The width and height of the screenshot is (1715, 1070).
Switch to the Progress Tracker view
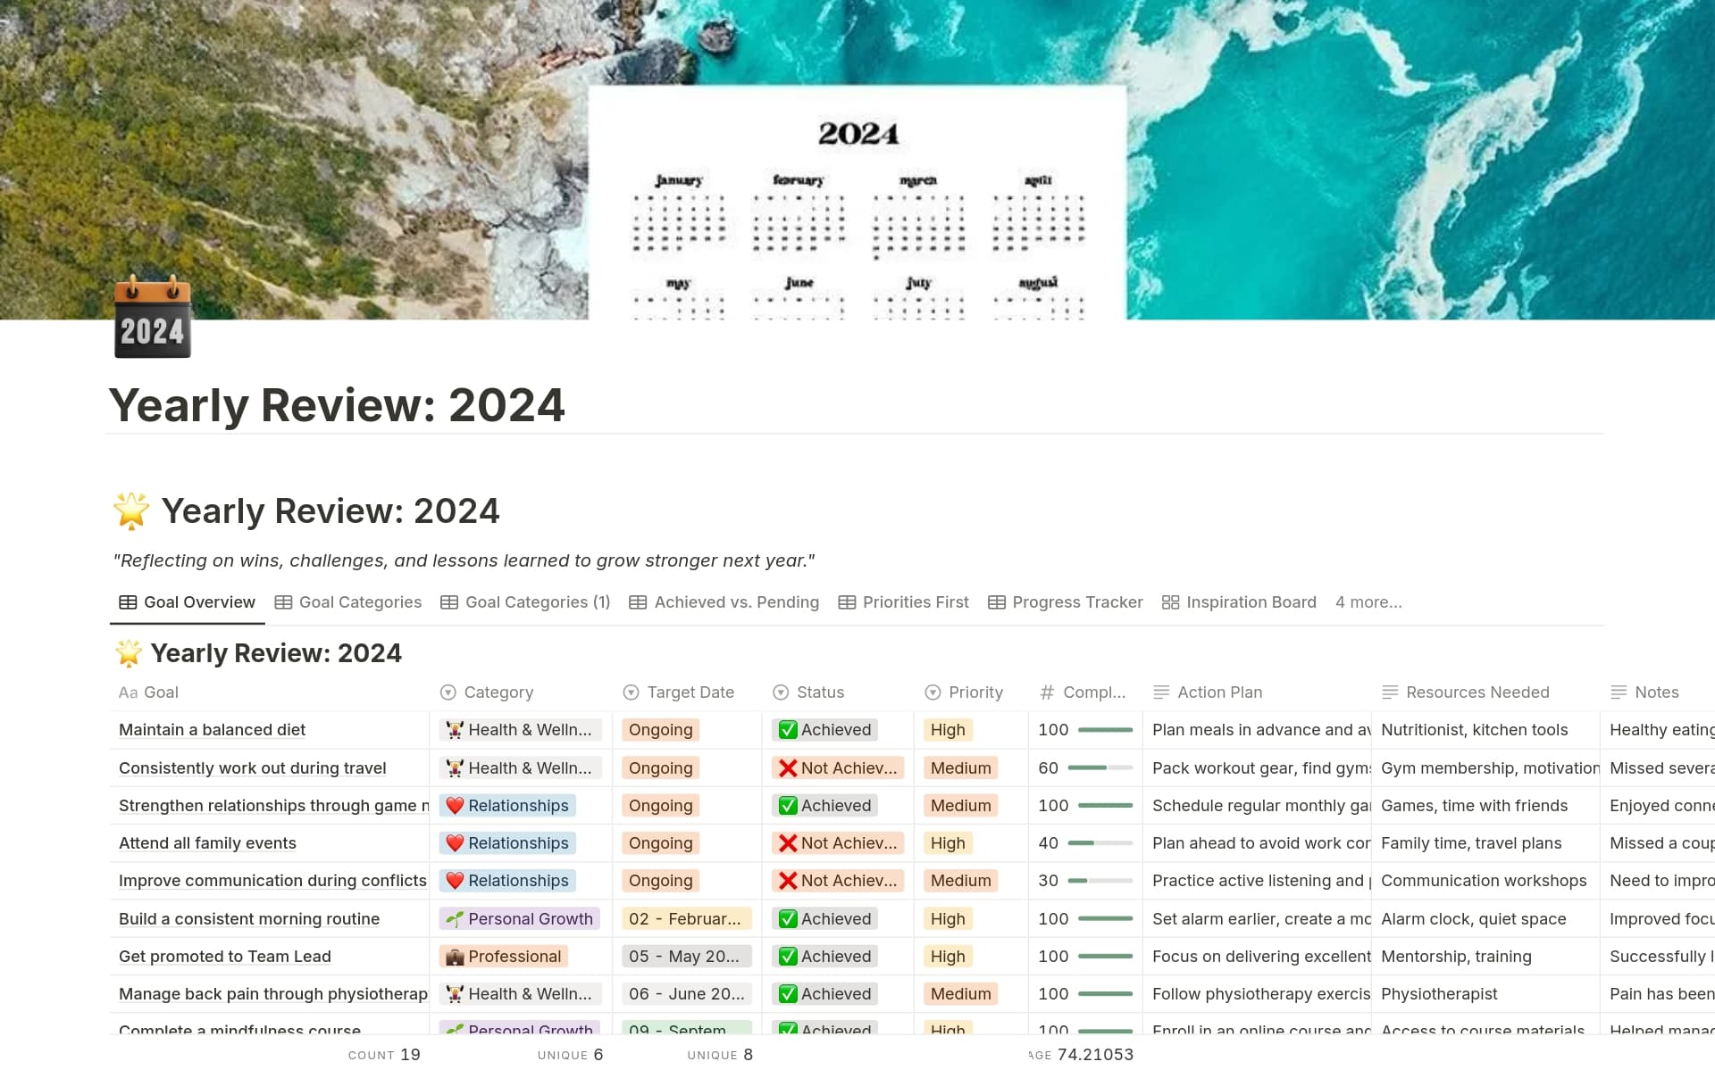click(x=1076, y=601)
